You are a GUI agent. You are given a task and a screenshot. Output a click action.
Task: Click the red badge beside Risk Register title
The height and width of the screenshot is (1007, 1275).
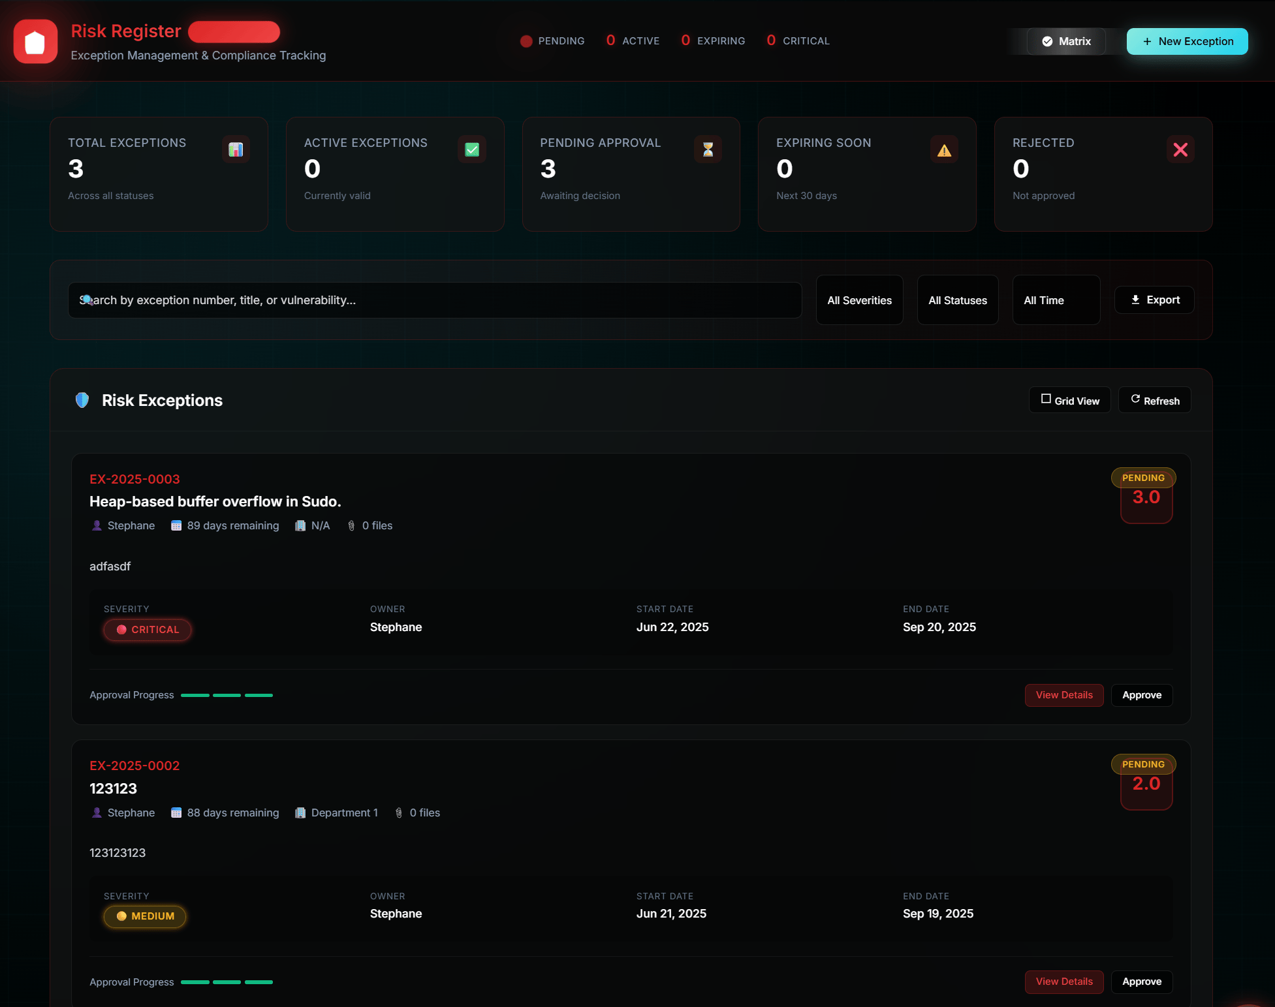(234, 31)
